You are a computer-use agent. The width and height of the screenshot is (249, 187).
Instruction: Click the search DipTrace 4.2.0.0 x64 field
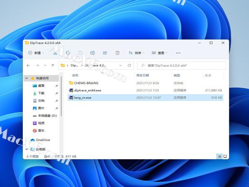coord(181,66)
